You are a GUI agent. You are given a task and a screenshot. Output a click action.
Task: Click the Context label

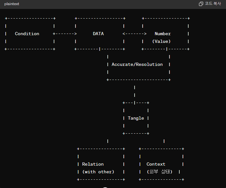coord(156,164)
